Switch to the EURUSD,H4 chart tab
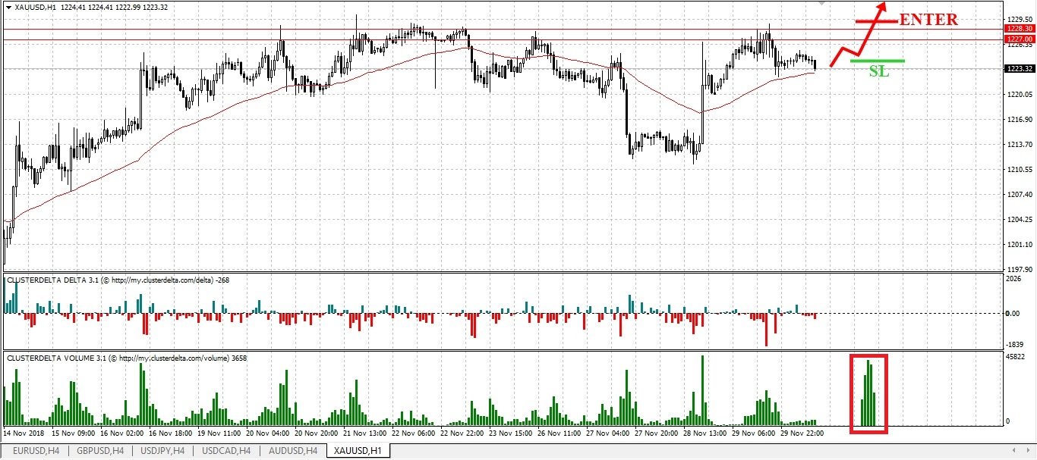The height and width of the screenshot is (460, 1037). pos(35,451)
